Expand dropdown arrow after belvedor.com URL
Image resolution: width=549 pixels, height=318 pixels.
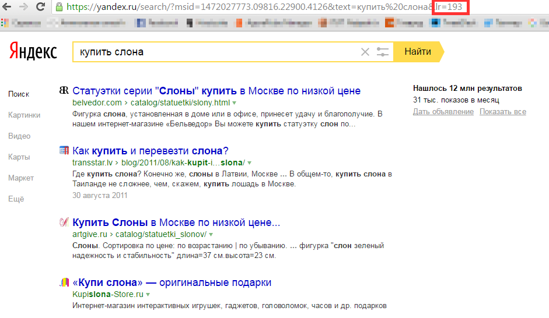[x=234, y=103]
